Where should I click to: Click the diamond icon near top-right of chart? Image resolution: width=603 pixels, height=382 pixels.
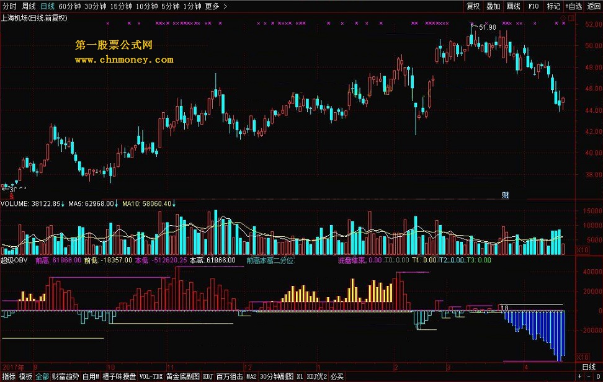(563, 18)
